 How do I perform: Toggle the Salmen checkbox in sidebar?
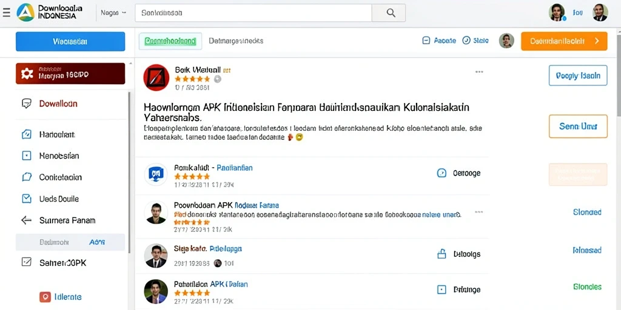(x=27, y=262)
